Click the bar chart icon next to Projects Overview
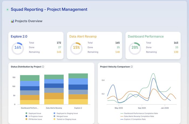 [x=12, y=21]
